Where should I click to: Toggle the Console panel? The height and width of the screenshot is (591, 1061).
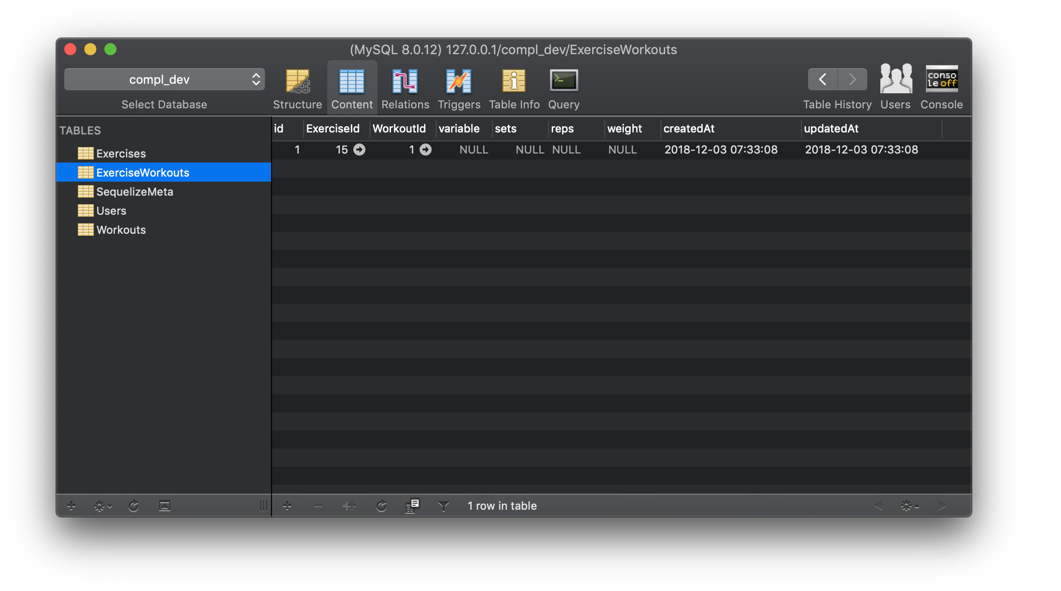coord(942,86)
